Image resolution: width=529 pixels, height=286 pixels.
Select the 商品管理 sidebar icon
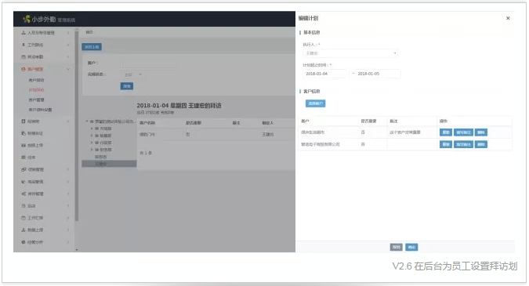tap(24, 182)
